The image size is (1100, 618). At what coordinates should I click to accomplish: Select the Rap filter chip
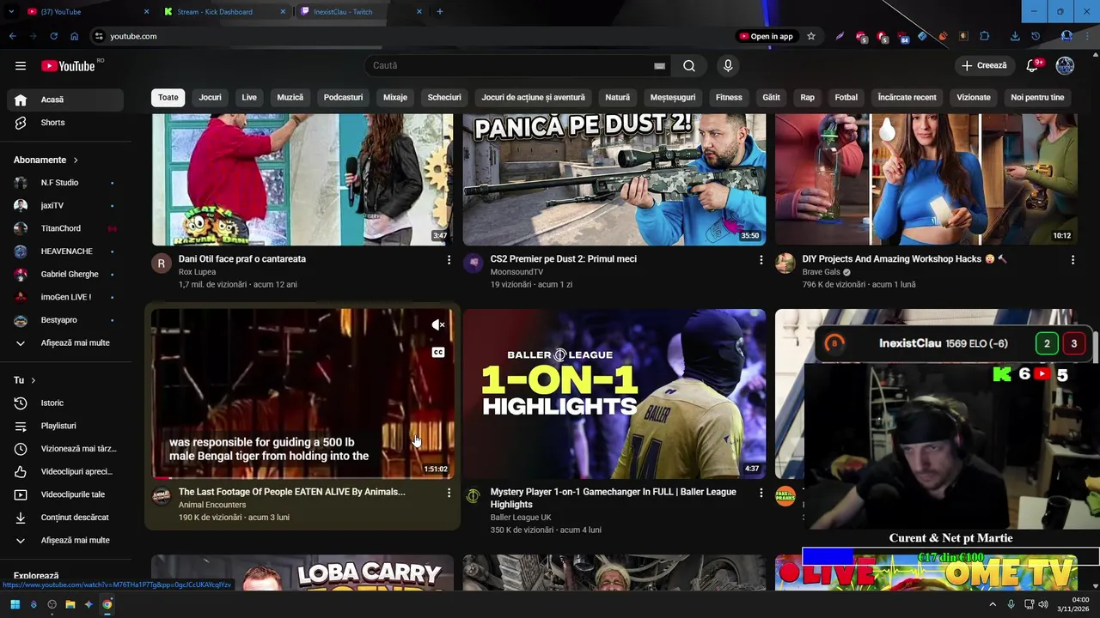click(808, 98)
